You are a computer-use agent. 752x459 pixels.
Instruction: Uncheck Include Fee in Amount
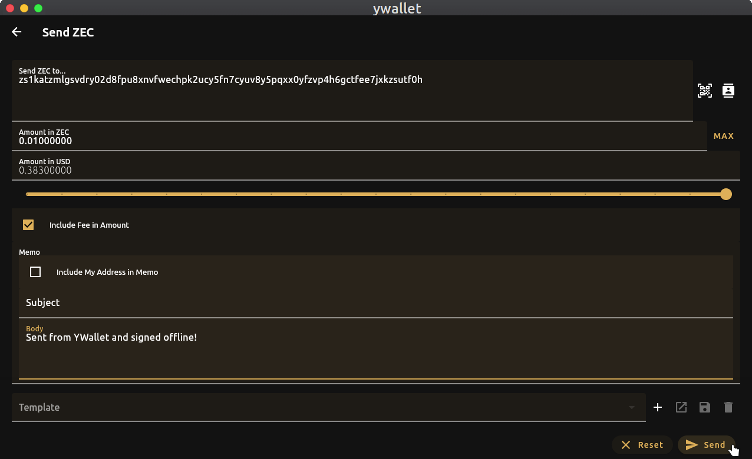[x=28, y=225]
